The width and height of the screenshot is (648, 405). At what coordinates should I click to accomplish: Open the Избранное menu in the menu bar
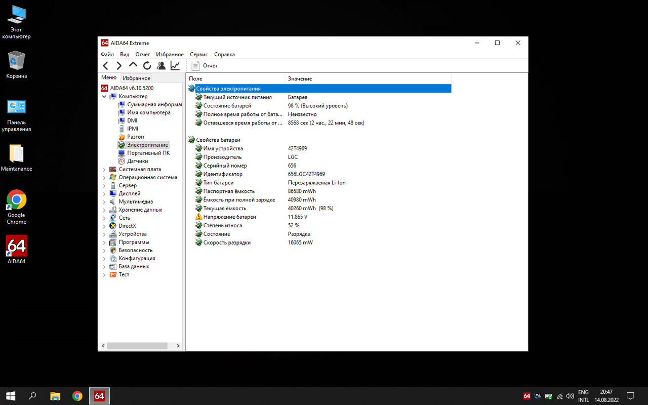(170, 54)
